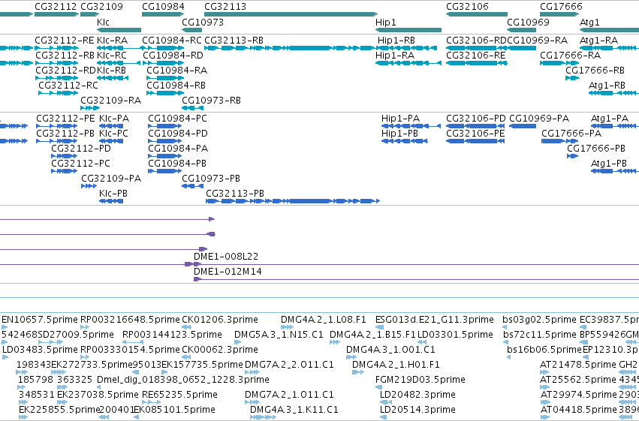The height and width of the screenshot is (421, 639).
Task: Select the CG10973 gene label
Action: click(203, 22)
